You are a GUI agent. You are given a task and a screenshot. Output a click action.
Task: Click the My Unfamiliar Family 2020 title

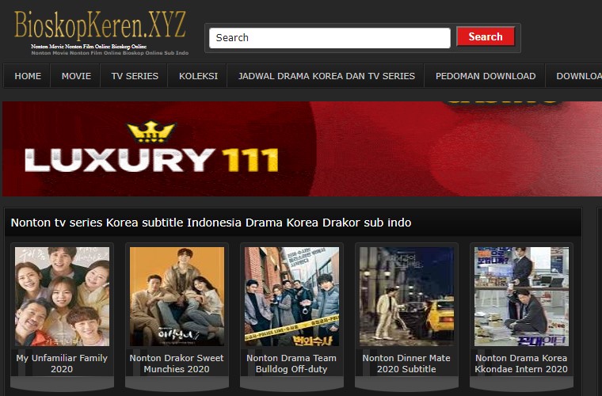pyautogui.click(x=62, y=364)
